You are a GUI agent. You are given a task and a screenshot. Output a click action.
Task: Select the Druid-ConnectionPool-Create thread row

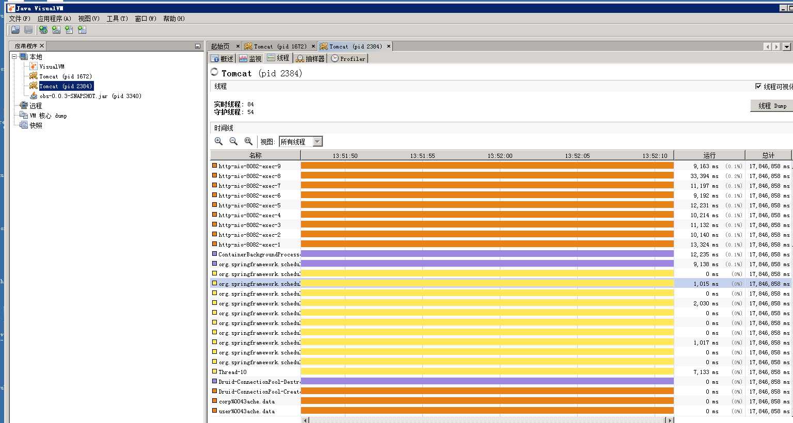[501, 392]
